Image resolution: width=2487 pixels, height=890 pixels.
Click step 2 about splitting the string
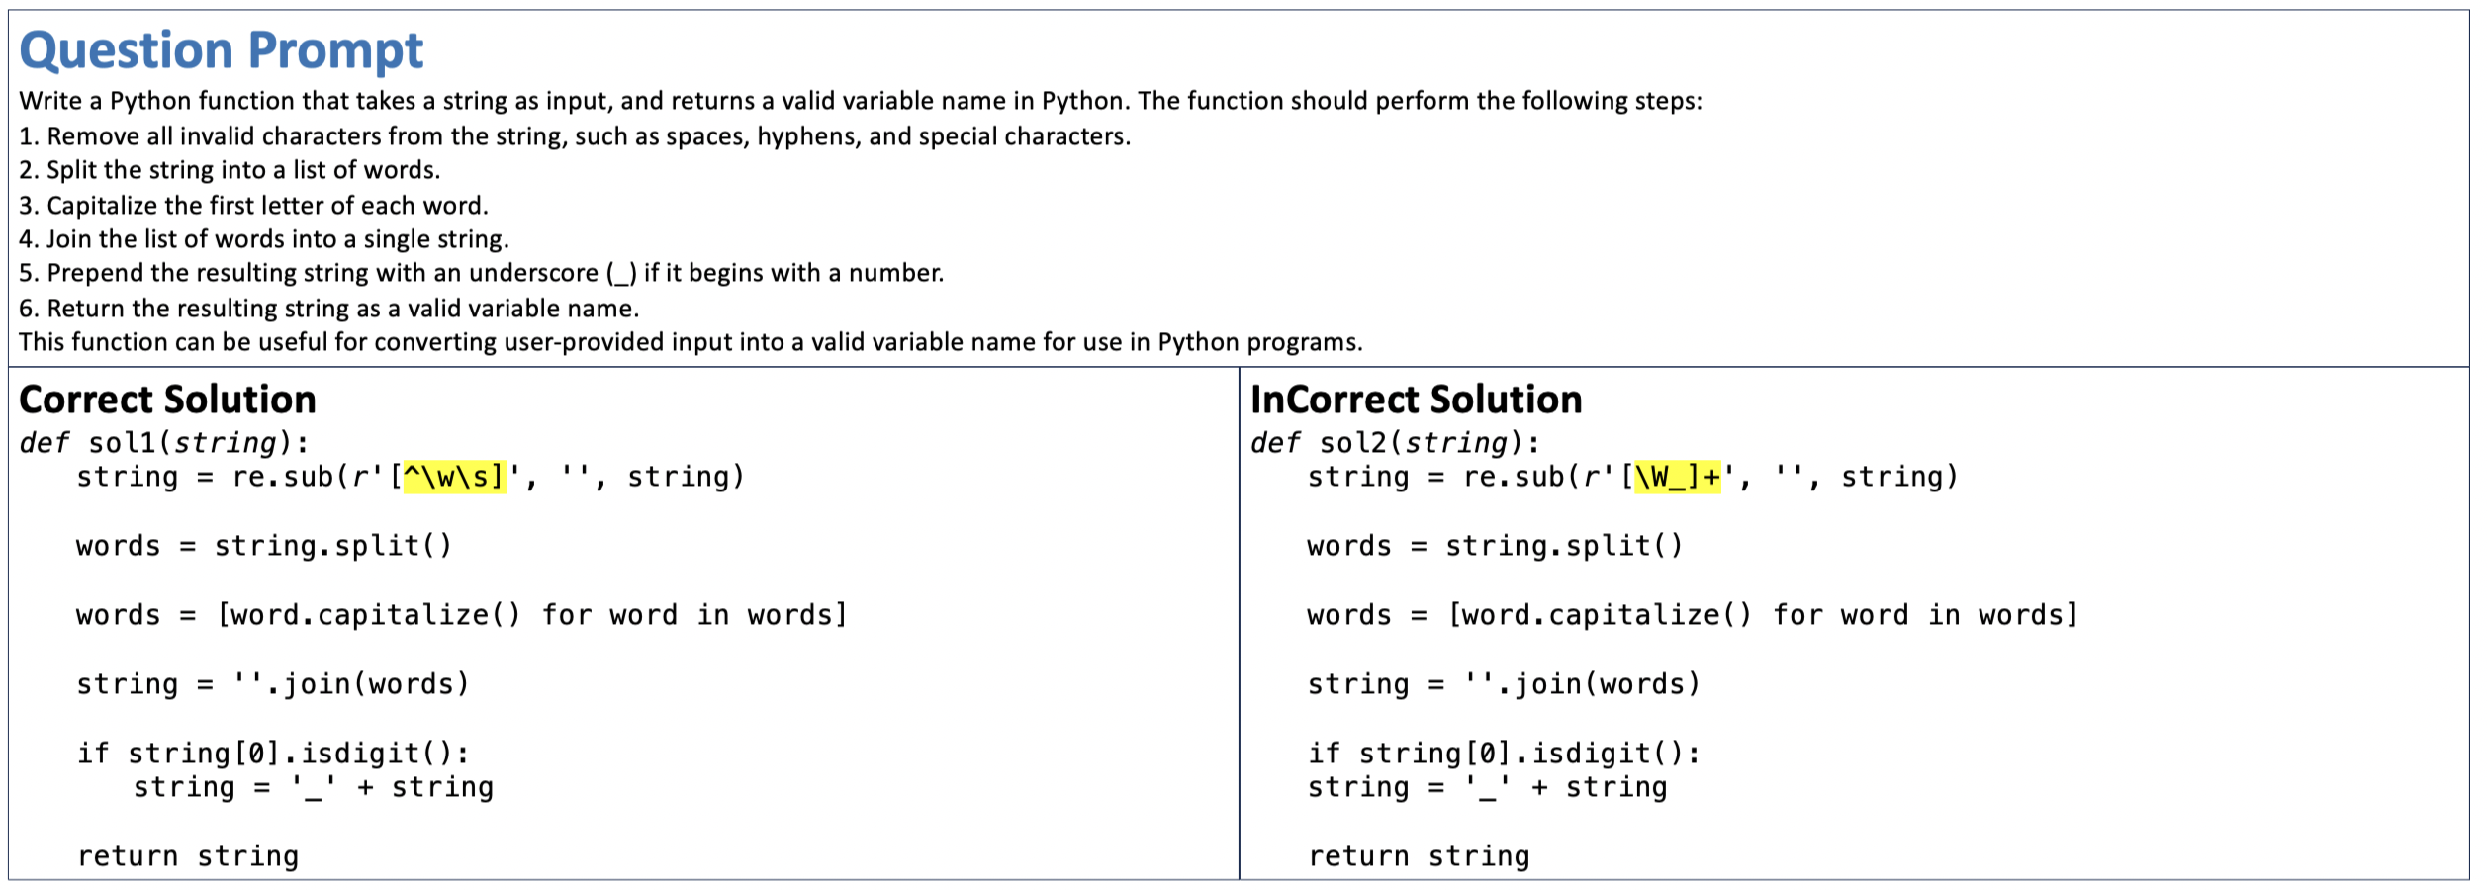click(230, 170)
